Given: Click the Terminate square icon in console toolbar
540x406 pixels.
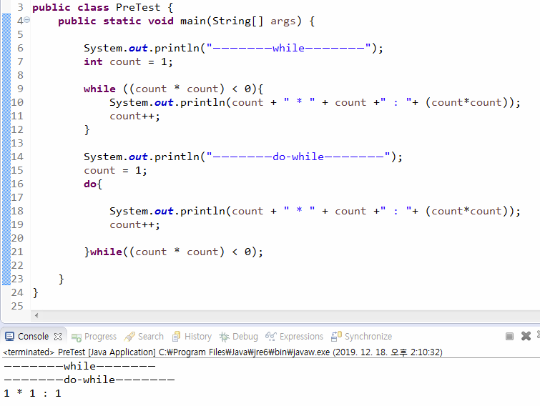Looking at the screenshot, I should pyautogui.click(x=509, y=336).
